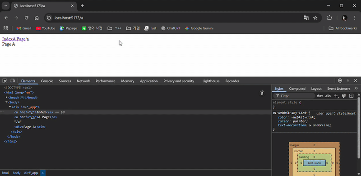The image size is (361, 176).
Task: Switch to the Sources tab
Action: [x=65, y=81]
